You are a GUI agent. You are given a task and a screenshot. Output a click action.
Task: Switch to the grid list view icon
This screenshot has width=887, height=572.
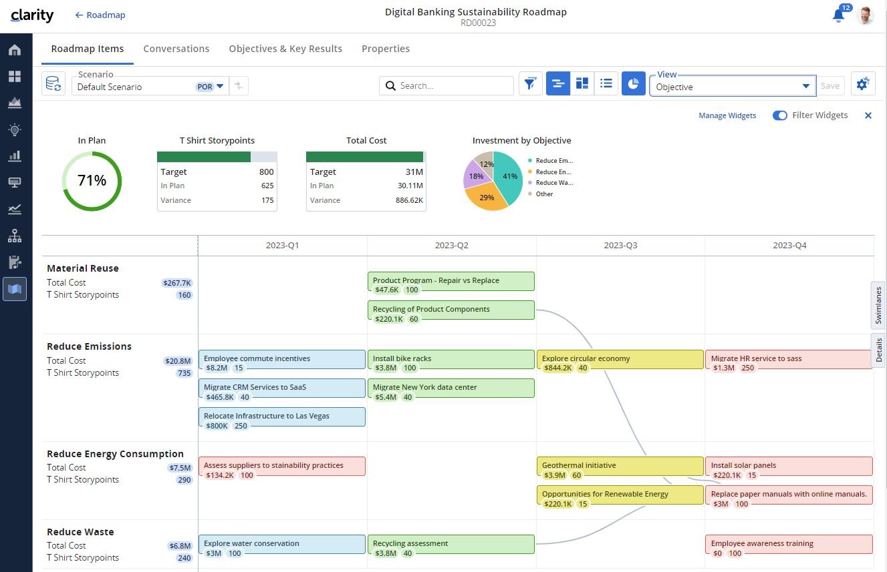(x=606, y=84)
